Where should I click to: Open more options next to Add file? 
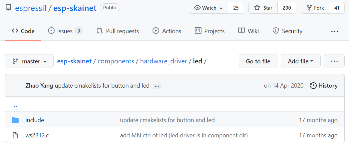pyautogui.click(x=334, y=61)
